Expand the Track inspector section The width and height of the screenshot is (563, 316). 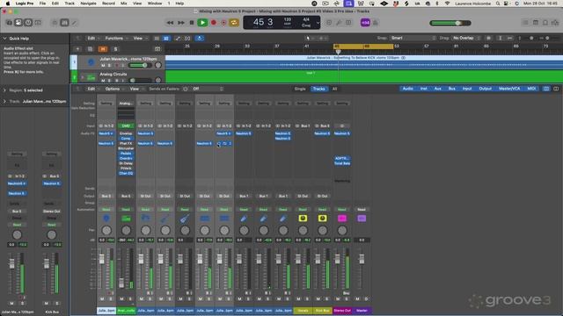click(4, 102)
